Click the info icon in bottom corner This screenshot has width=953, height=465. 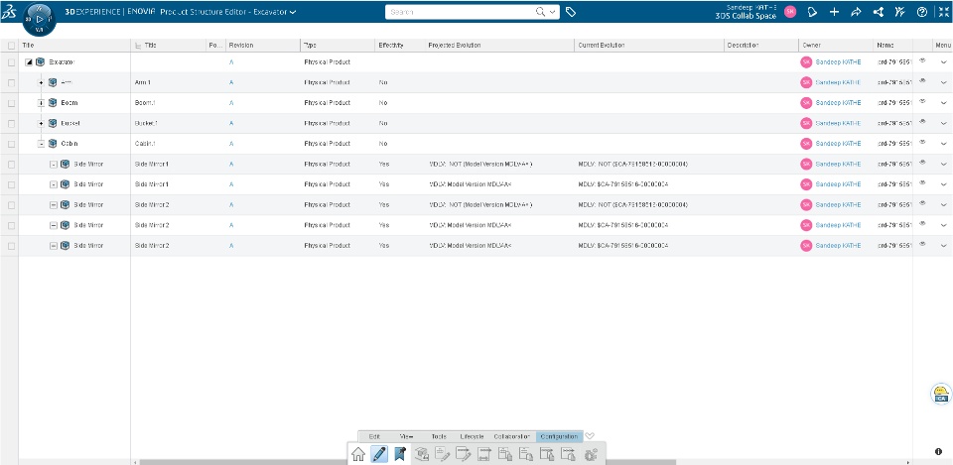(939, 452)
